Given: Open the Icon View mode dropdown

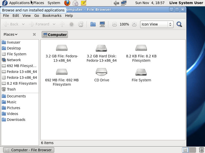Looking at the screenshot, I should tap(157, 24).
